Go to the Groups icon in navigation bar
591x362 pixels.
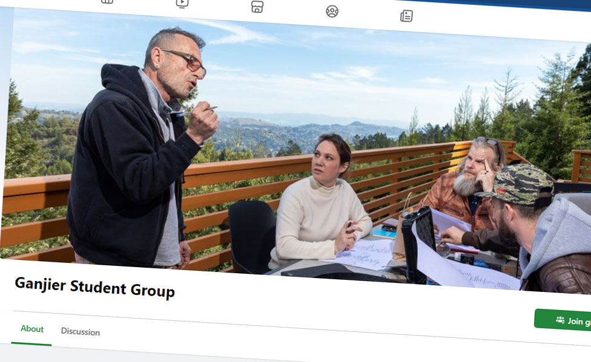click(332, 11)
